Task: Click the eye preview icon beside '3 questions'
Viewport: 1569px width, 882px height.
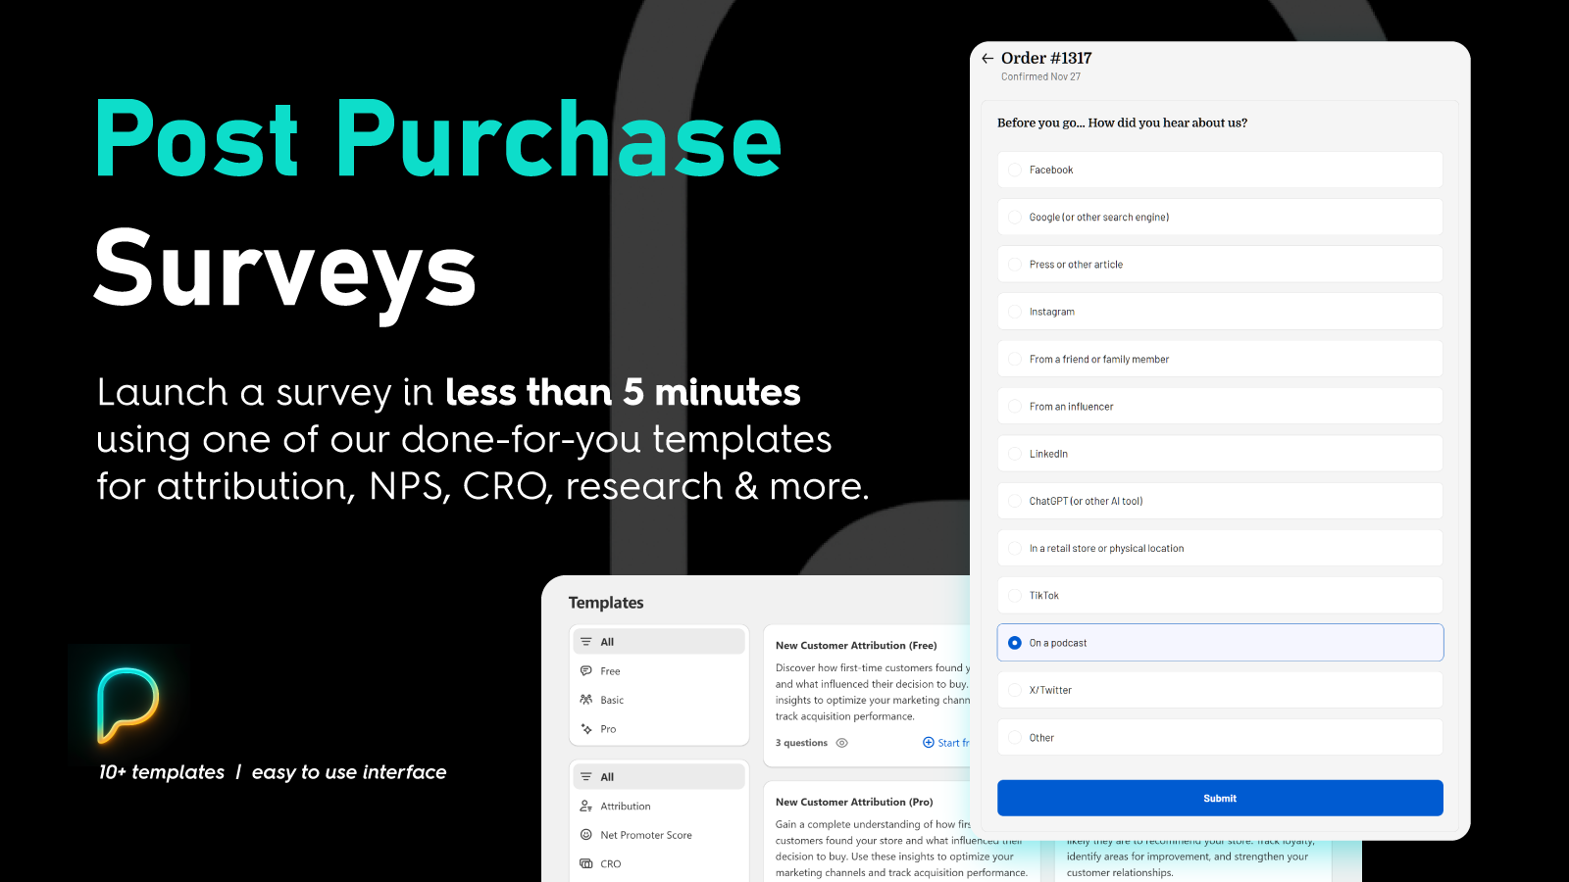Action: click(841, 743)
